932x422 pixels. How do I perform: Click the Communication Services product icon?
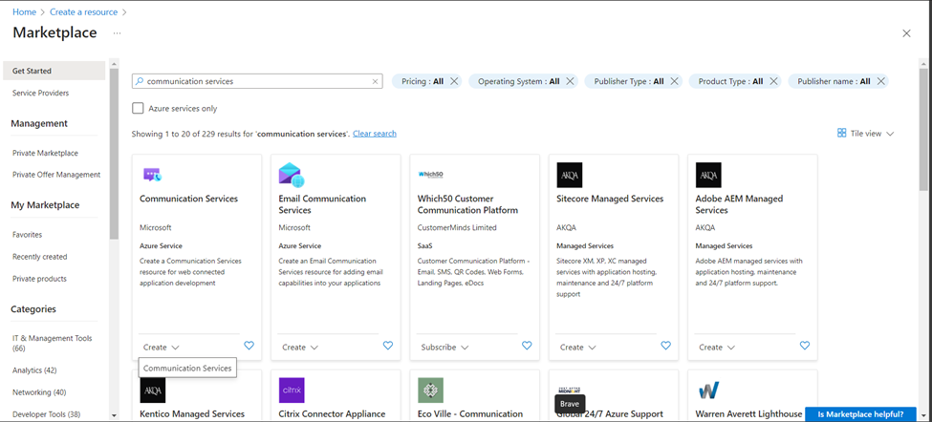[152, 175]
